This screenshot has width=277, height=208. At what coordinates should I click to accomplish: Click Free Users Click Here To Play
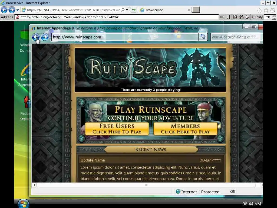[117, 129]
